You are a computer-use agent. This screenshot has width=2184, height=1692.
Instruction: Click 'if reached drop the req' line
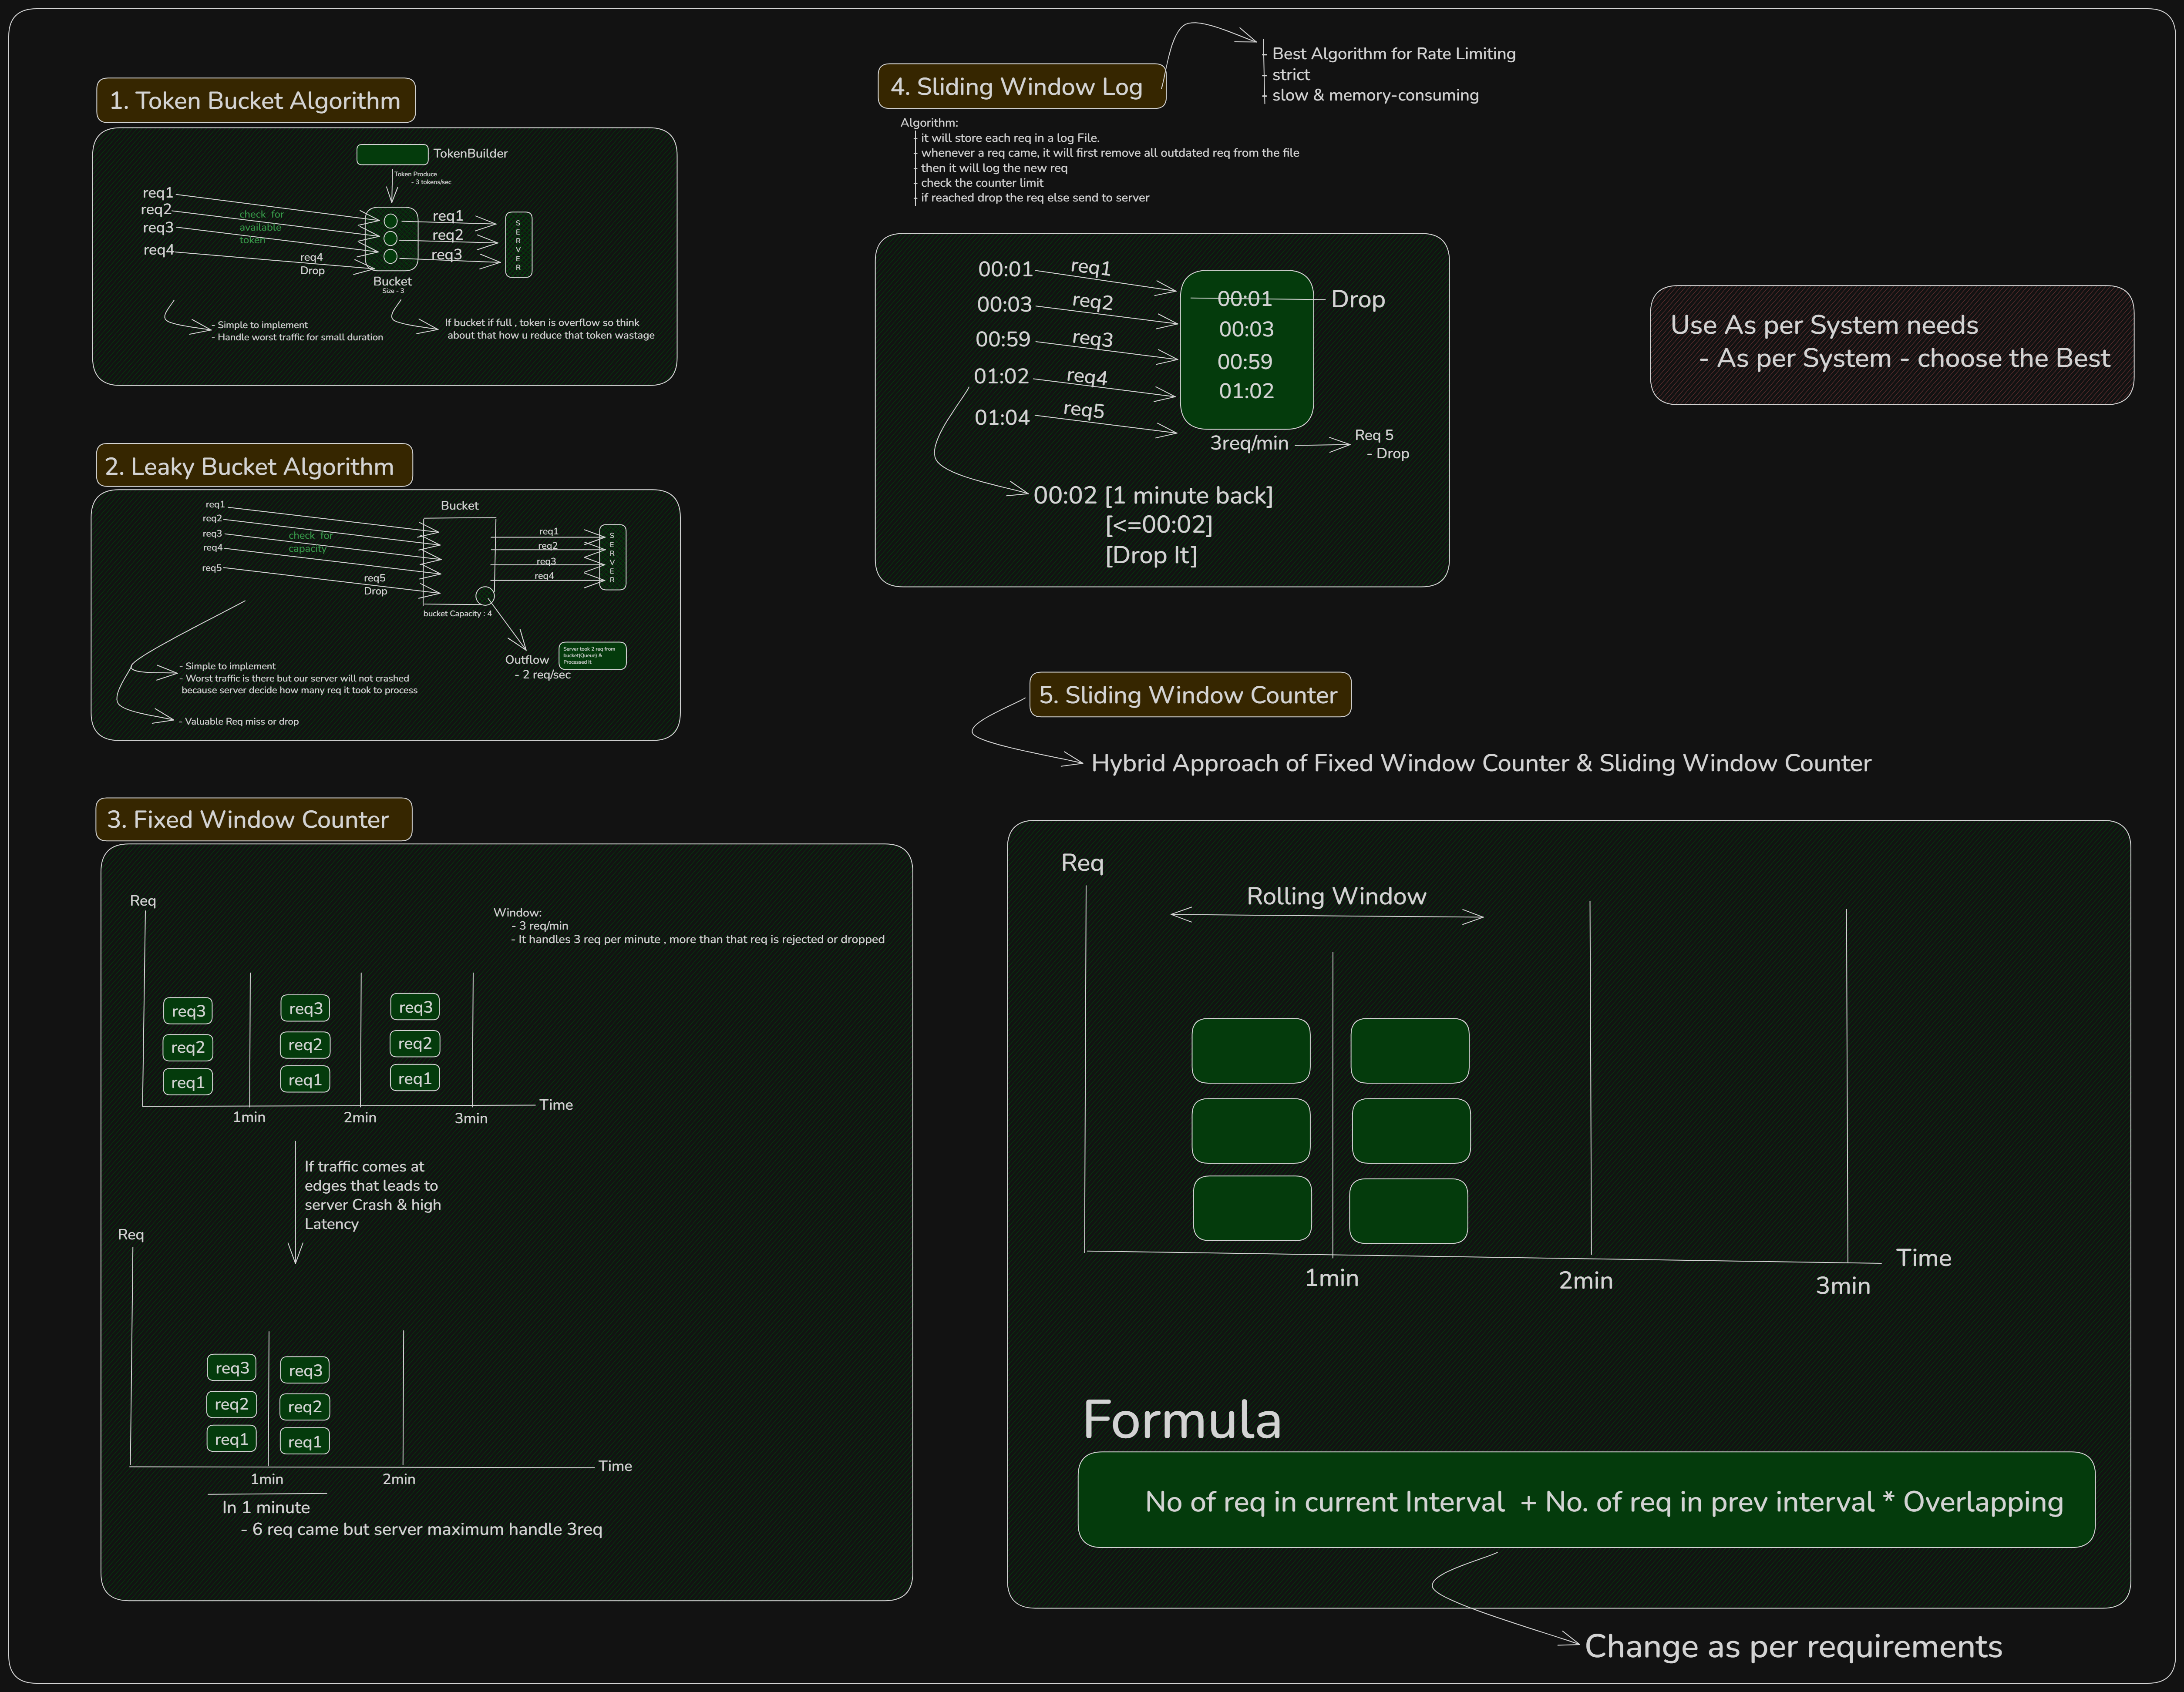click(1035, 198)
